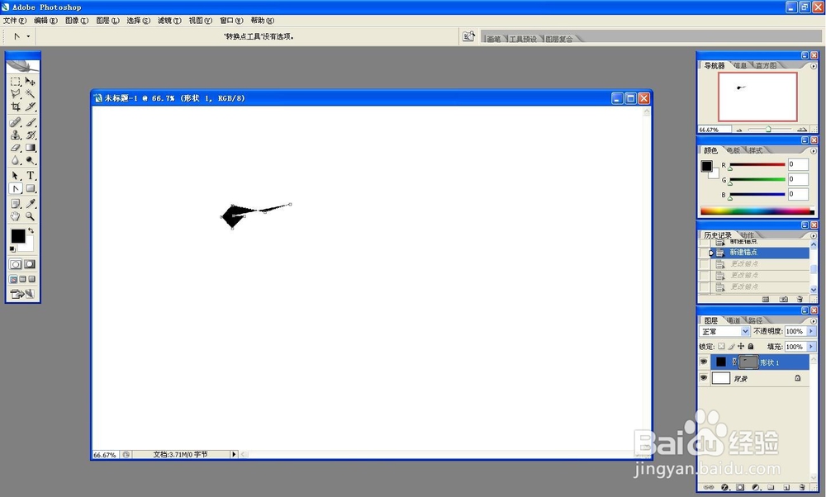Select the Brush tool
826x497 pixels.
(30, 122)
